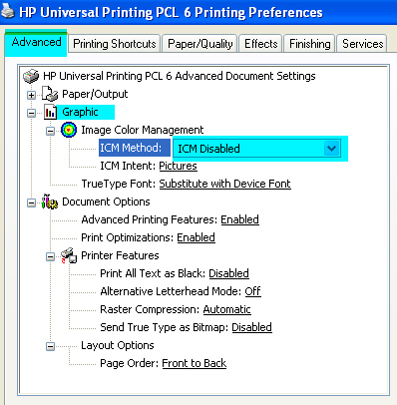Screen dimensions: 397x405
Task: Select the Advanced Document Settings printer icon
Action: [31, 76]
